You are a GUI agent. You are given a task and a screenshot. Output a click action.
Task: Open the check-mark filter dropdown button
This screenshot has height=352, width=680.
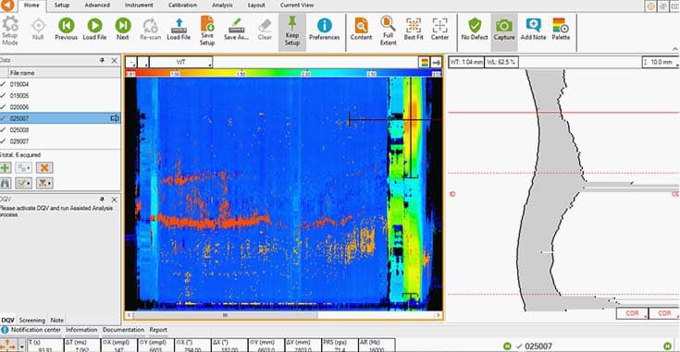[x=24, y=183]
